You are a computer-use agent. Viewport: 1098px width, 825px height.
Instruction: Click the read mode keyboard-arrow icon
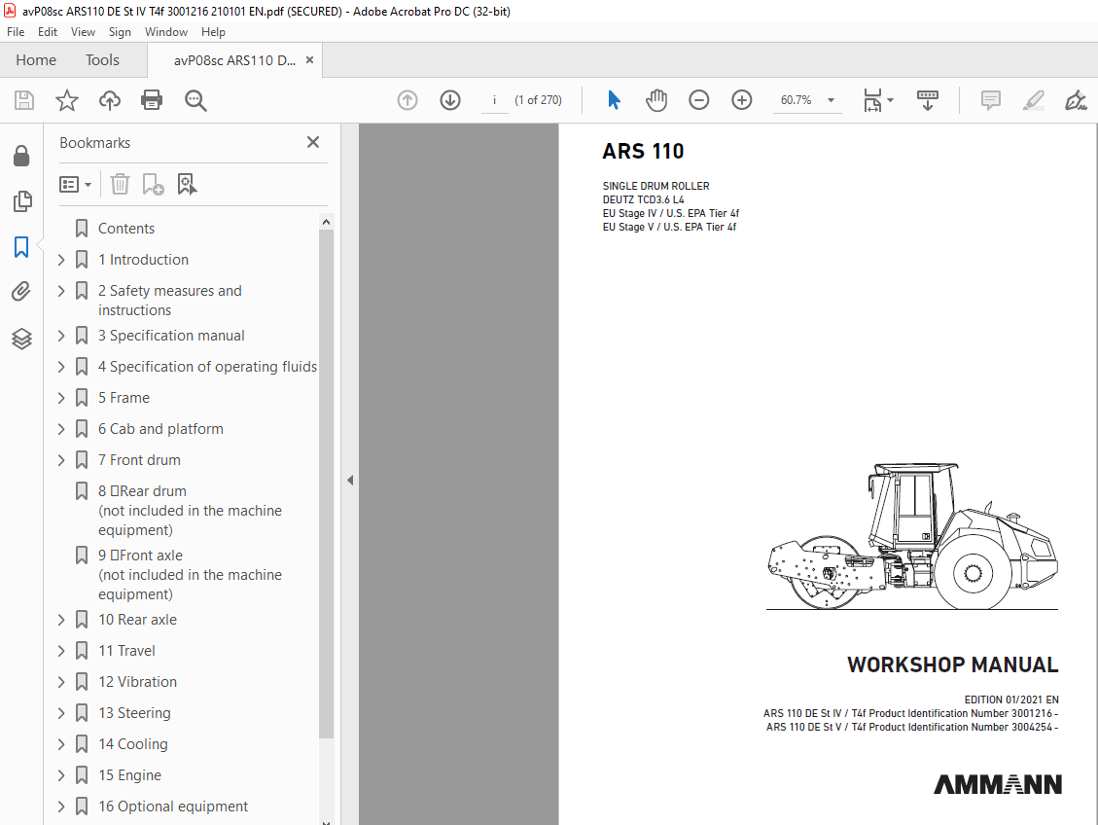pyautogui.click(x=928, y=100)
